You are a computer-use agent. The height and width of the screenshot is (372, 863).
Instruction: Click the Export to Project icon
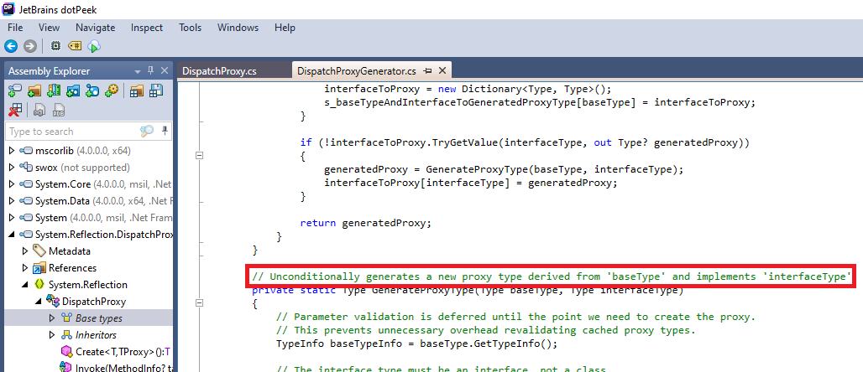click(39, 111)
